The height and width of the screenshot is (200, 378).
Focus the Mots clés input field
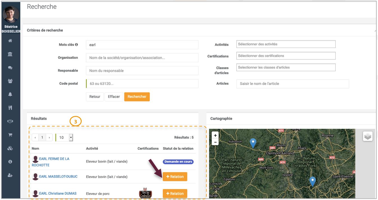(142, 45)
